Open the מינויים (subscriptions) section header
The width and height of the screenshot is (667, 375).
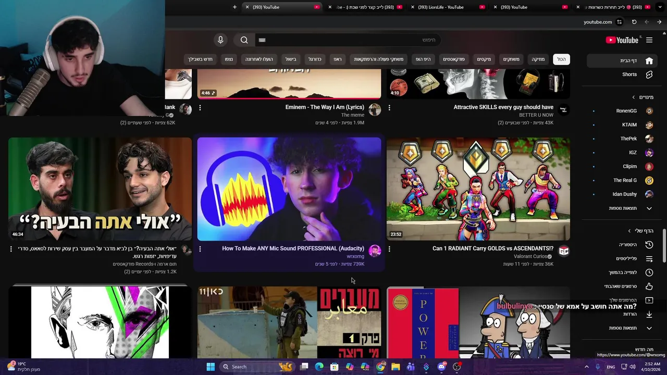point(643,97)
